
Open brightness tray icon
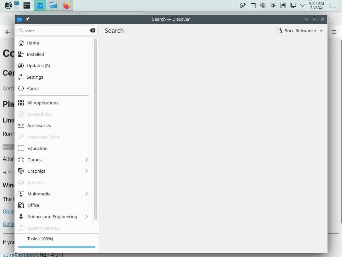tap(273, 5)
